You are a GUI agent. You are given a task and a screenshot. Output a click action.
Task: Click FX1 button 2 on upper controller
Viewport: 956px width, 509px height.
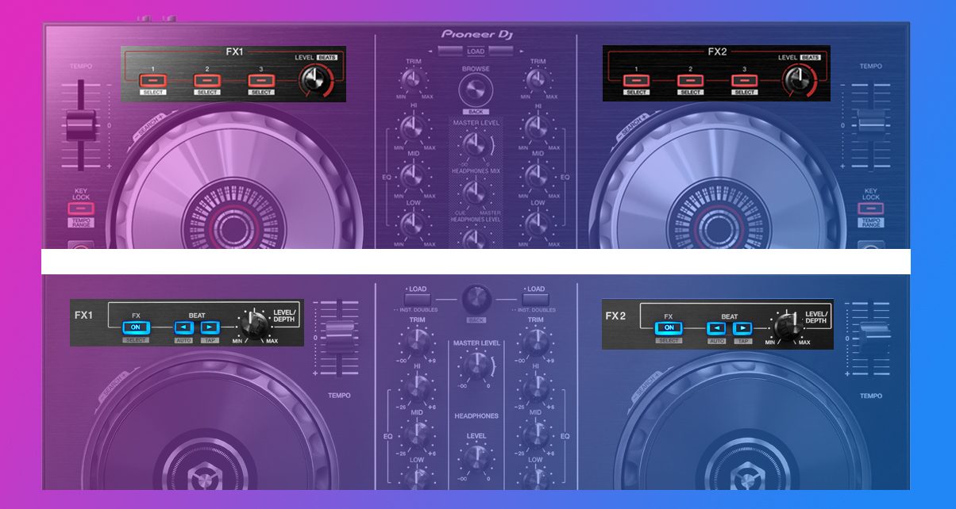tap(206, 81)
